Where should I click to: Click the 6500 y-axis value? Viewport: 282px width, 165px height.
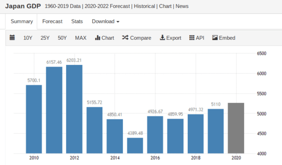pyautogui.click(x=261, y=53)
